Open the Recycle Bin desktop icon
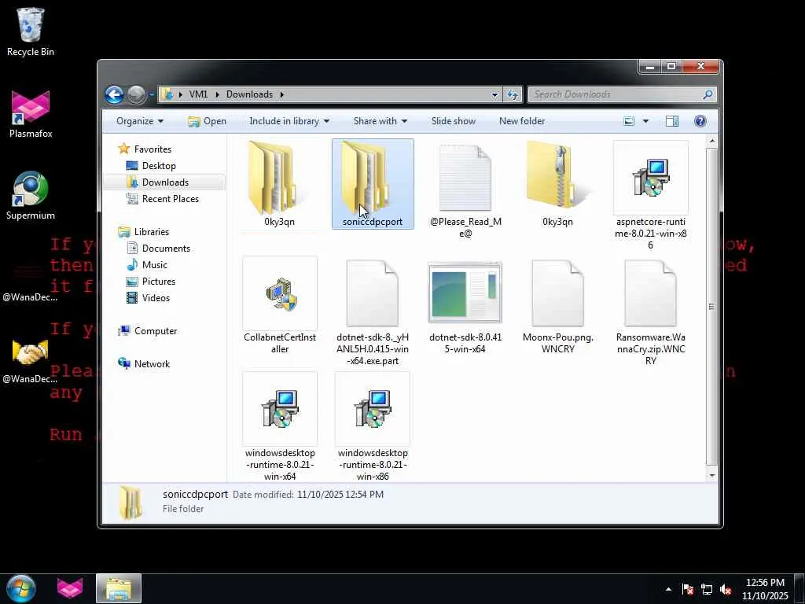Screen dimensions: 805x604 [31, 31]
